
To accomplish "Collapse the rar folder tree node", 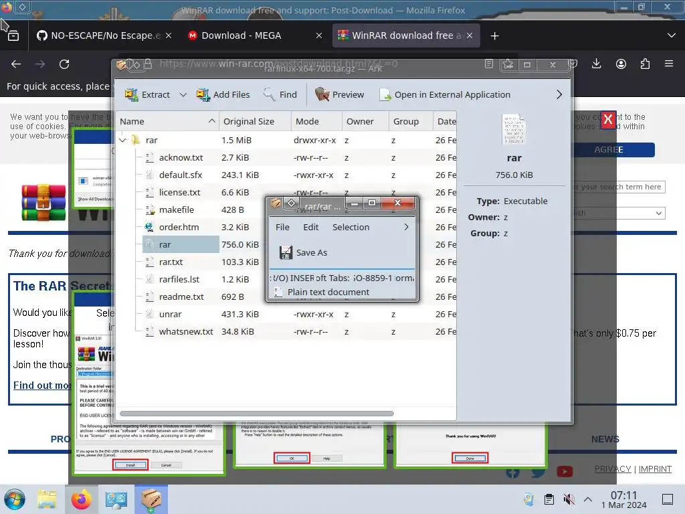I will [123, 141].
